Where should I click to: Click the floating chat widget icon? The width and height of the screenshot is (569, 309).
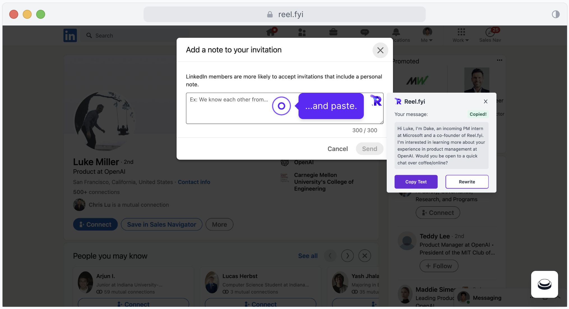click(544, 284)
